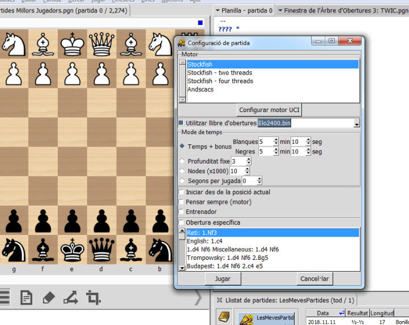
Task: Select the Segons per jugada radio option
Action: pyautogui.click(x=182, y=181)
